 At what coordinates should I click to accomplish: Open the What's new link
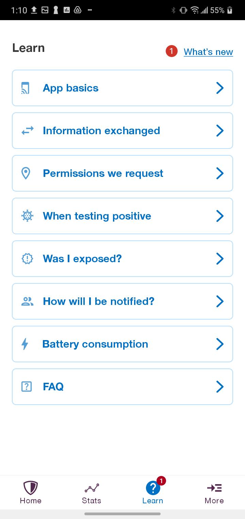208,52
